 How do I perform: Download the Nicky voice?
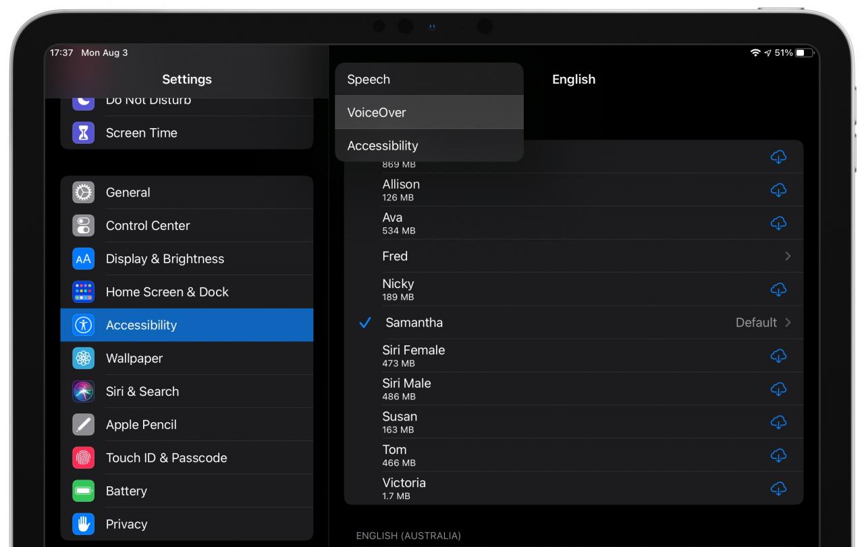(x=778, y=289)
